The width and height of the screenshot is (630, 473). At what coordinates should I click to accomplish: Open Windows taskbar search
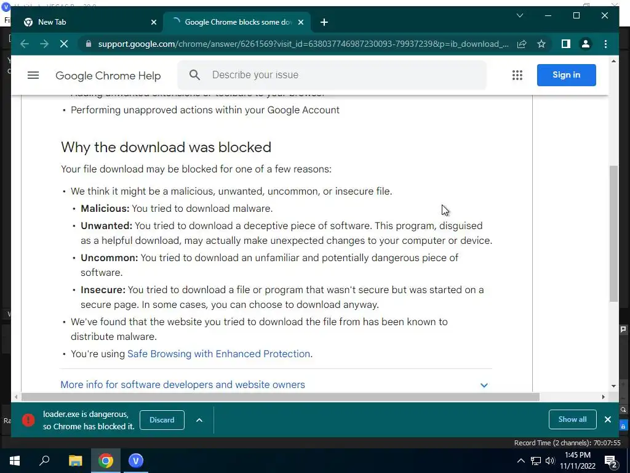click(44, 461)
